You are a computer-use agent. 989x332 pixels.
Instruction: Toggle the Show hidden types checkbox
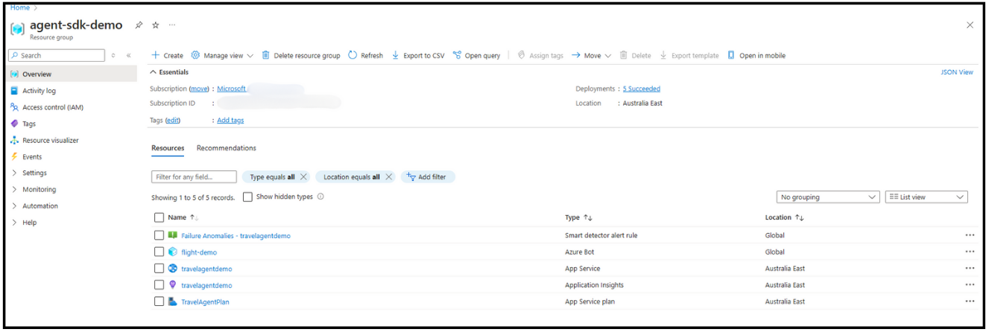pos(248,197)
